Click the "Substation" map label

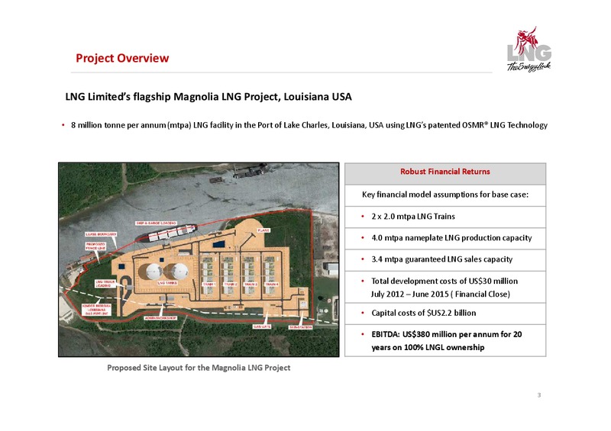click(x=300, y=327)
